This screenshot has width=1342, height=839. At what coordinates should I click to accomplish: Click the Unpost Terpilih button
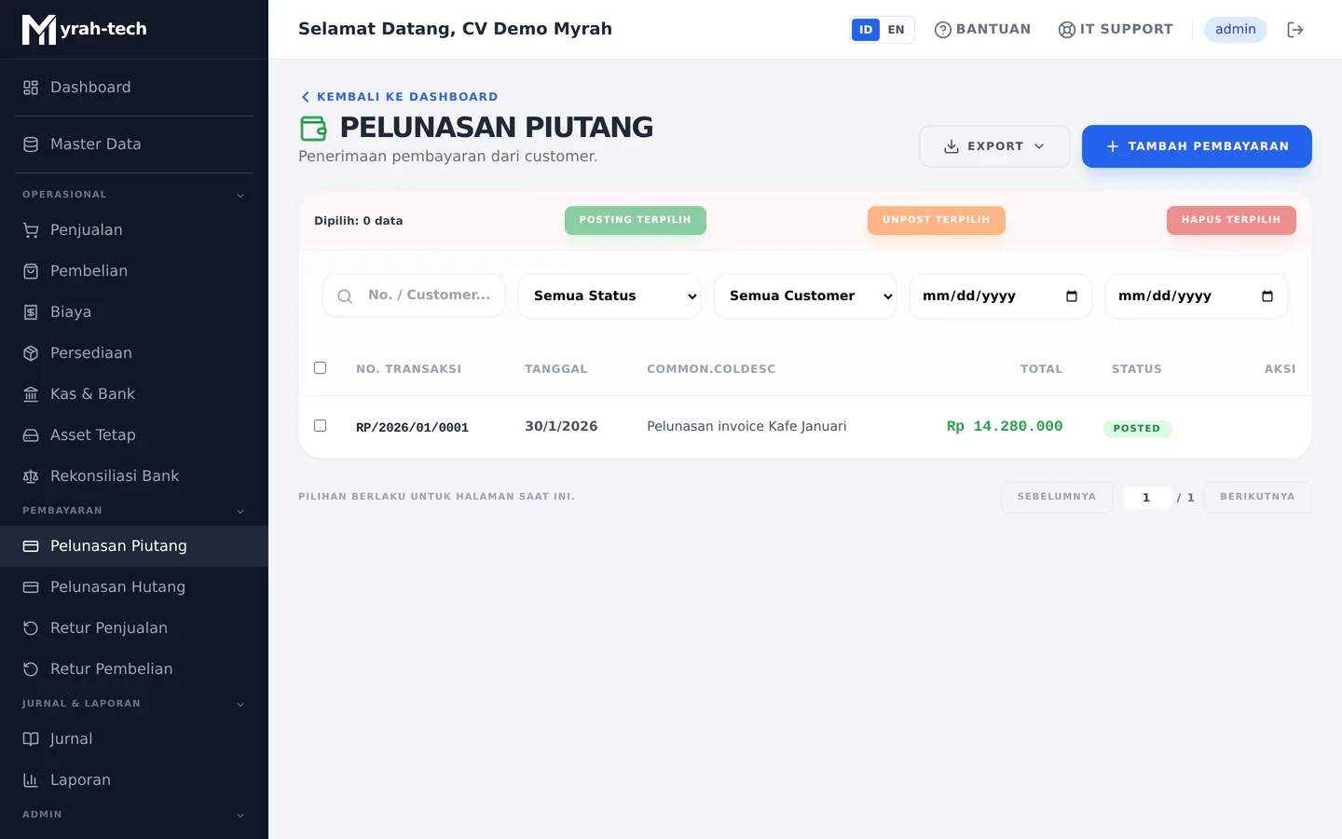click(937, 220)
